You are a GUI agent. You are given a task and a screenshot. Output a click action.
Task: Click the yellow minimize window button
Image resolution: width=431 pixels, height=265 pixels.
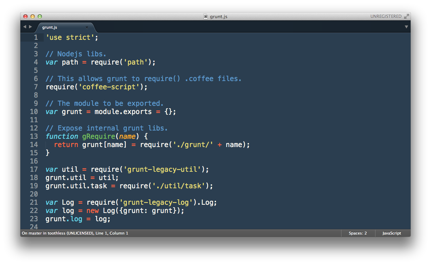pyautogui.click(x=33, y=16)
